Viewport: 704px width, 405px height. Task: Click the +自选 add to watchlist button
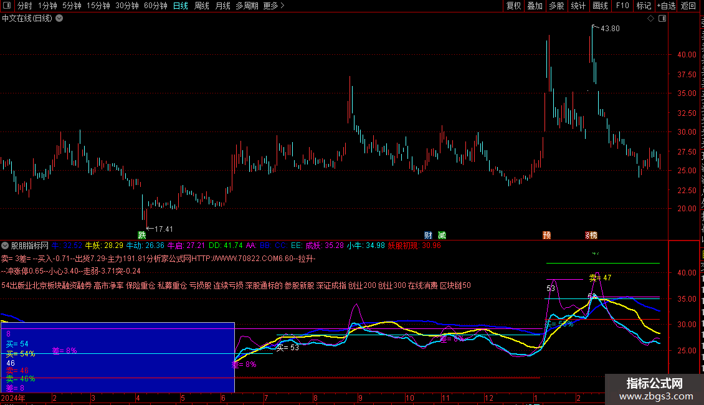tap(666, 6)
